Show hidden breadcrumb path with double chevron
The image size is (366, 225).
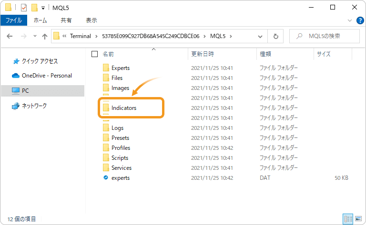(x=64, y=36)
